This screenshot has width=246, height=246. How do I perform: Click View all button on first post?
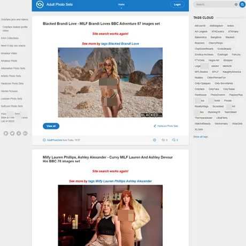pos(51,126)
